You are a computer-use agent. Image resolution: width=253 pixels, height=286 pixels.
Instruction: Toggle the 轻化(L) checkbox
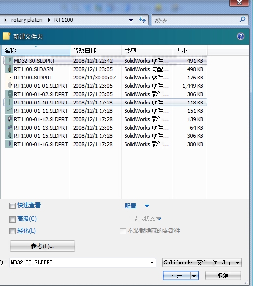tap(12, 231)
